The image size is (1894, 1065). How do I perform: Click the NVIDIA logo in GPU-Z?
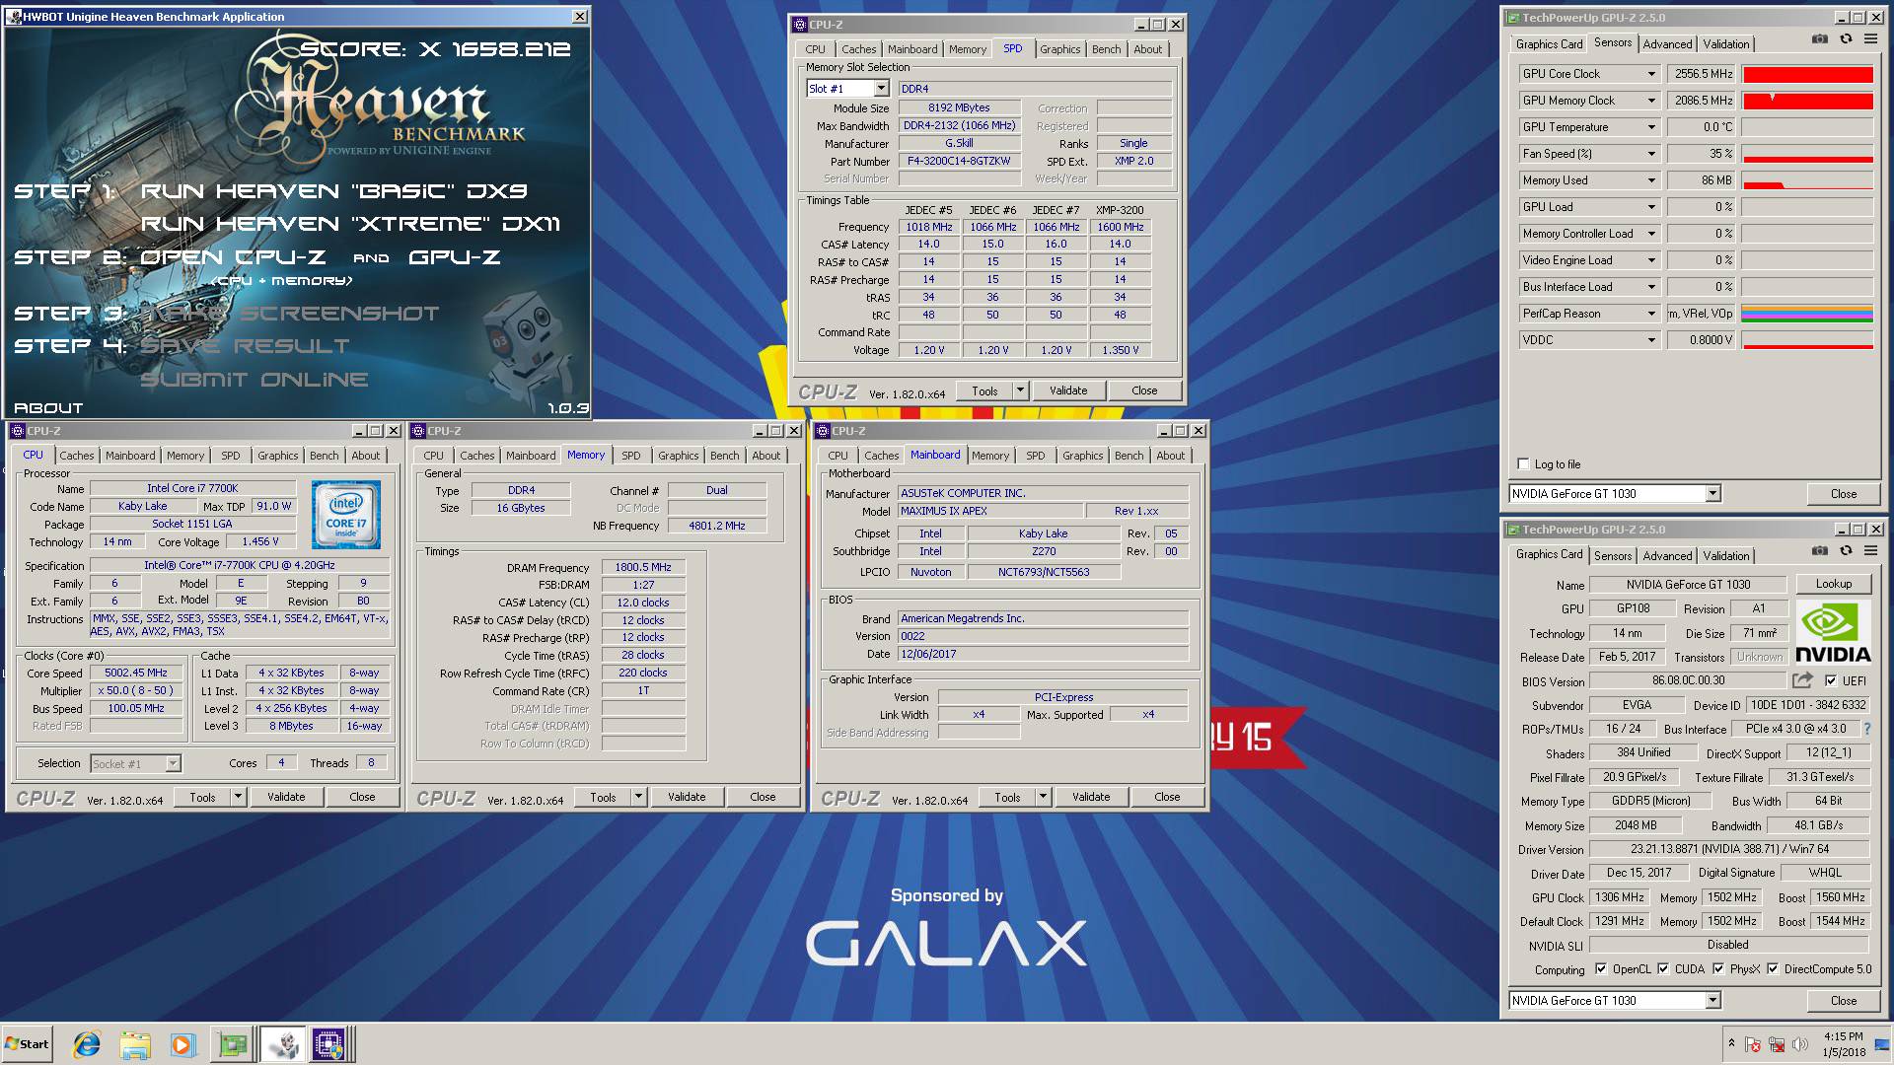1833,632
